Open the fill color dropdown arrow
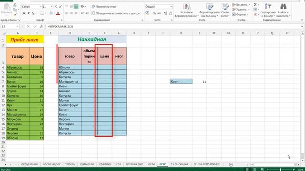The width and height of the screenshot is (305, 171). (54, 13)
